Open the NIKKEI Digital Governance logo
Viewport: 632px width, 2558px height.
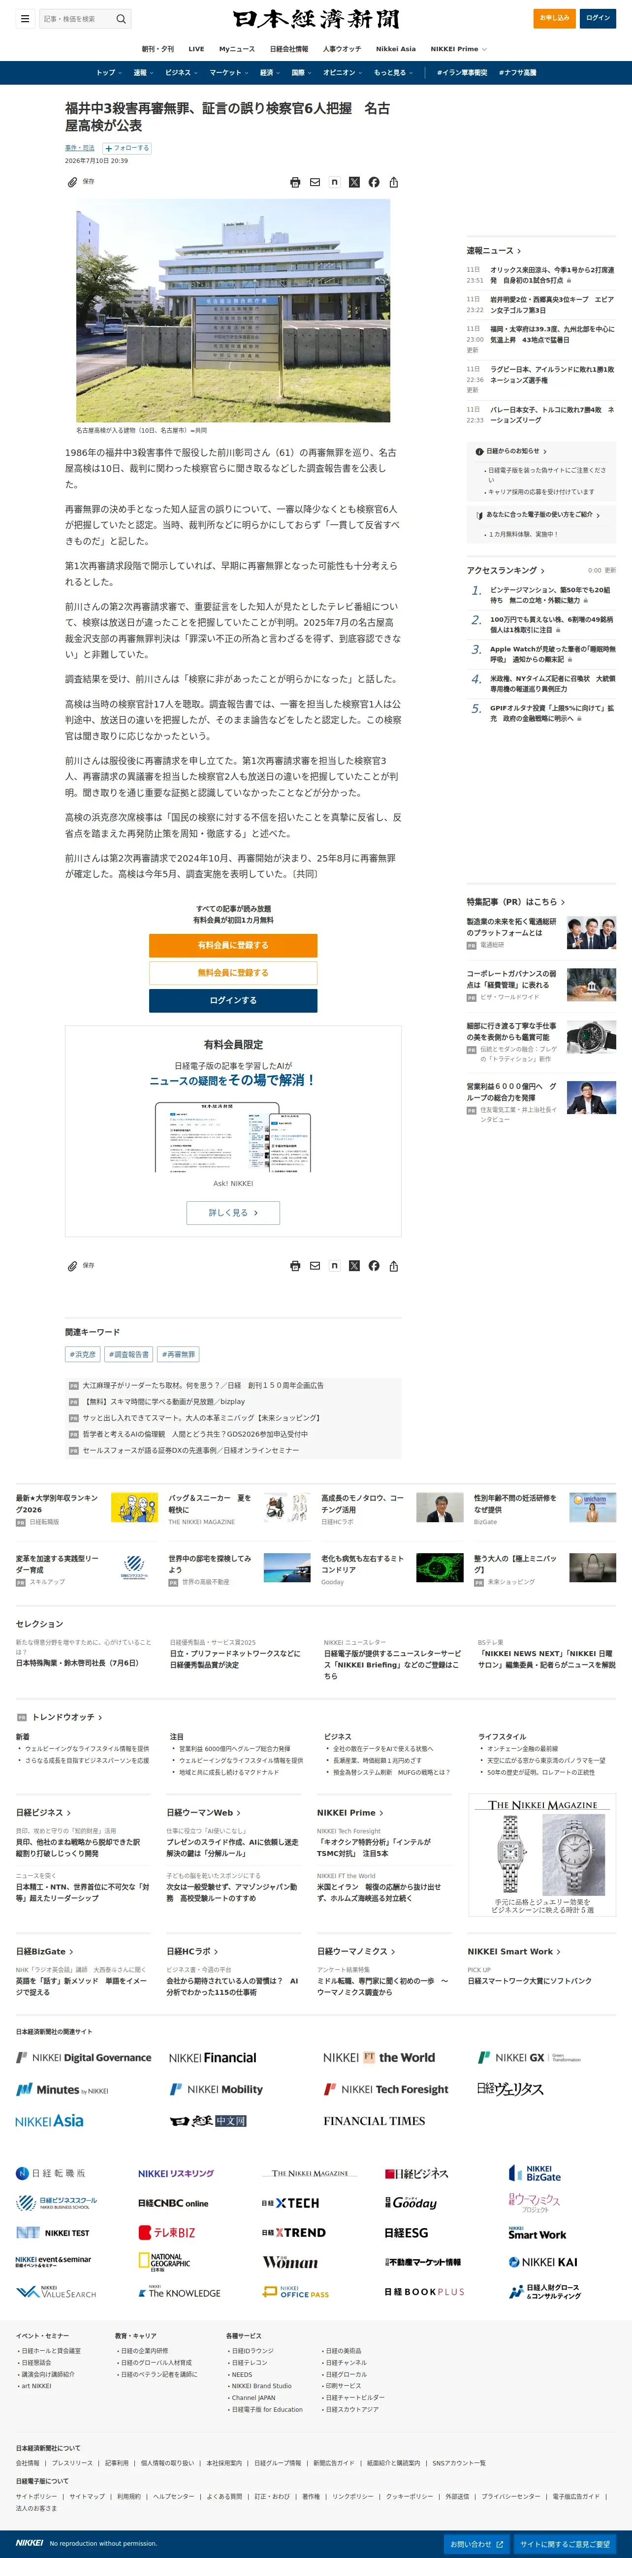tap(83, 2057)
